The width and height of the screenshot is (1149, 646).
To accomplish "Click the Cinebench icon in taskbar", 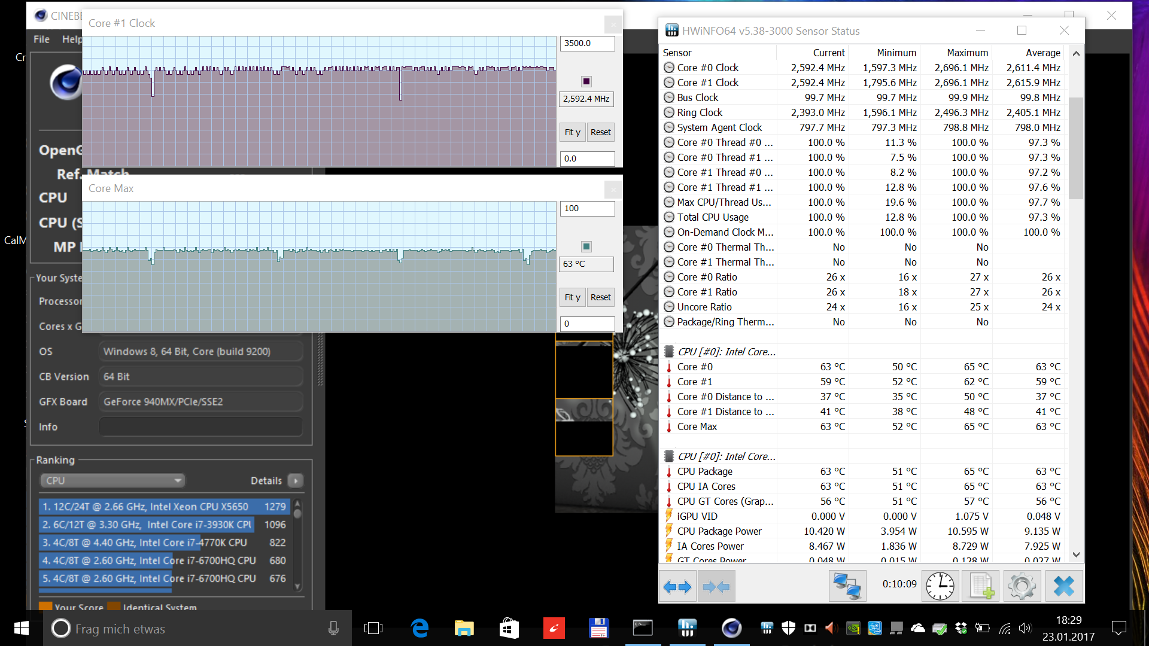I will pyautogui.click(x=731, y=628).
